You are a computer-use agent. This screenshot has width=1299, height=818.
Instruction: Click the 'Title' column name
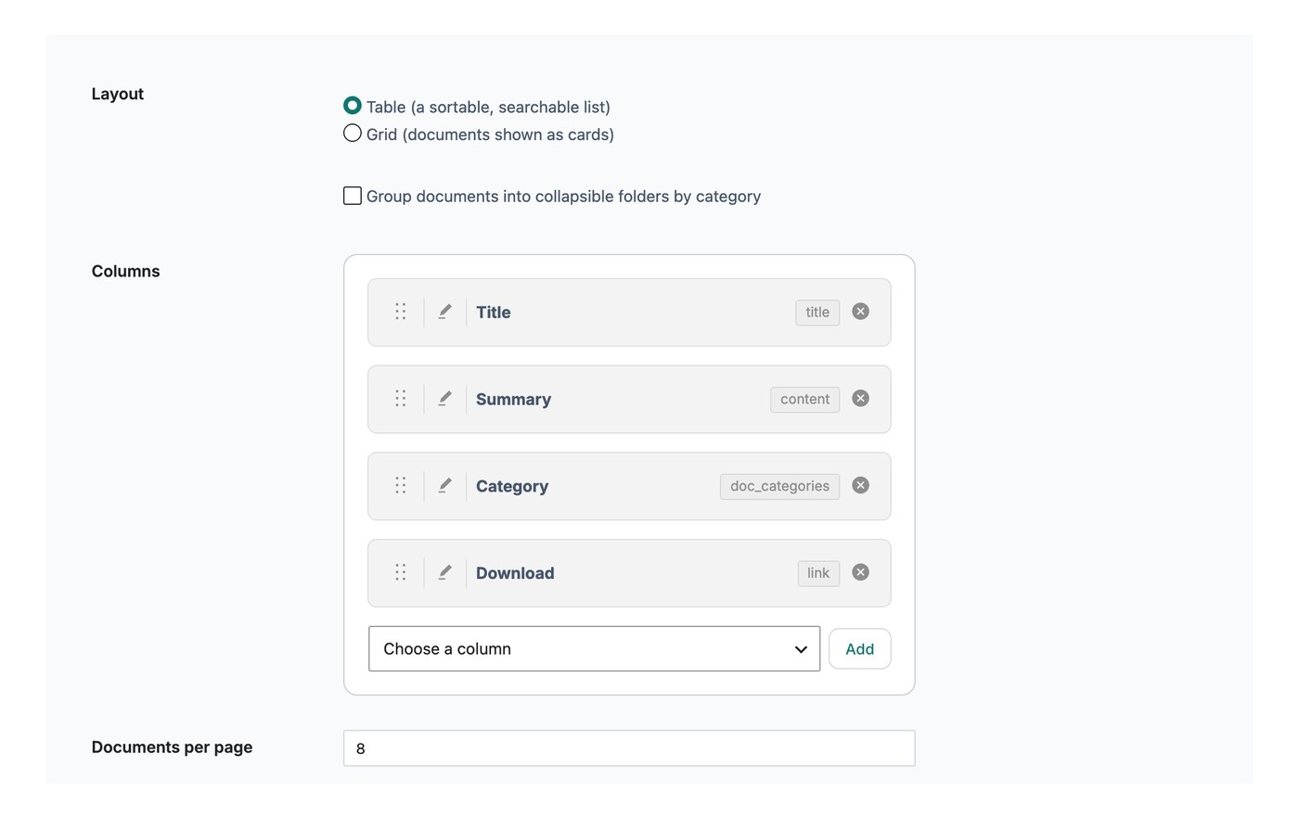[x=494, y=313]
